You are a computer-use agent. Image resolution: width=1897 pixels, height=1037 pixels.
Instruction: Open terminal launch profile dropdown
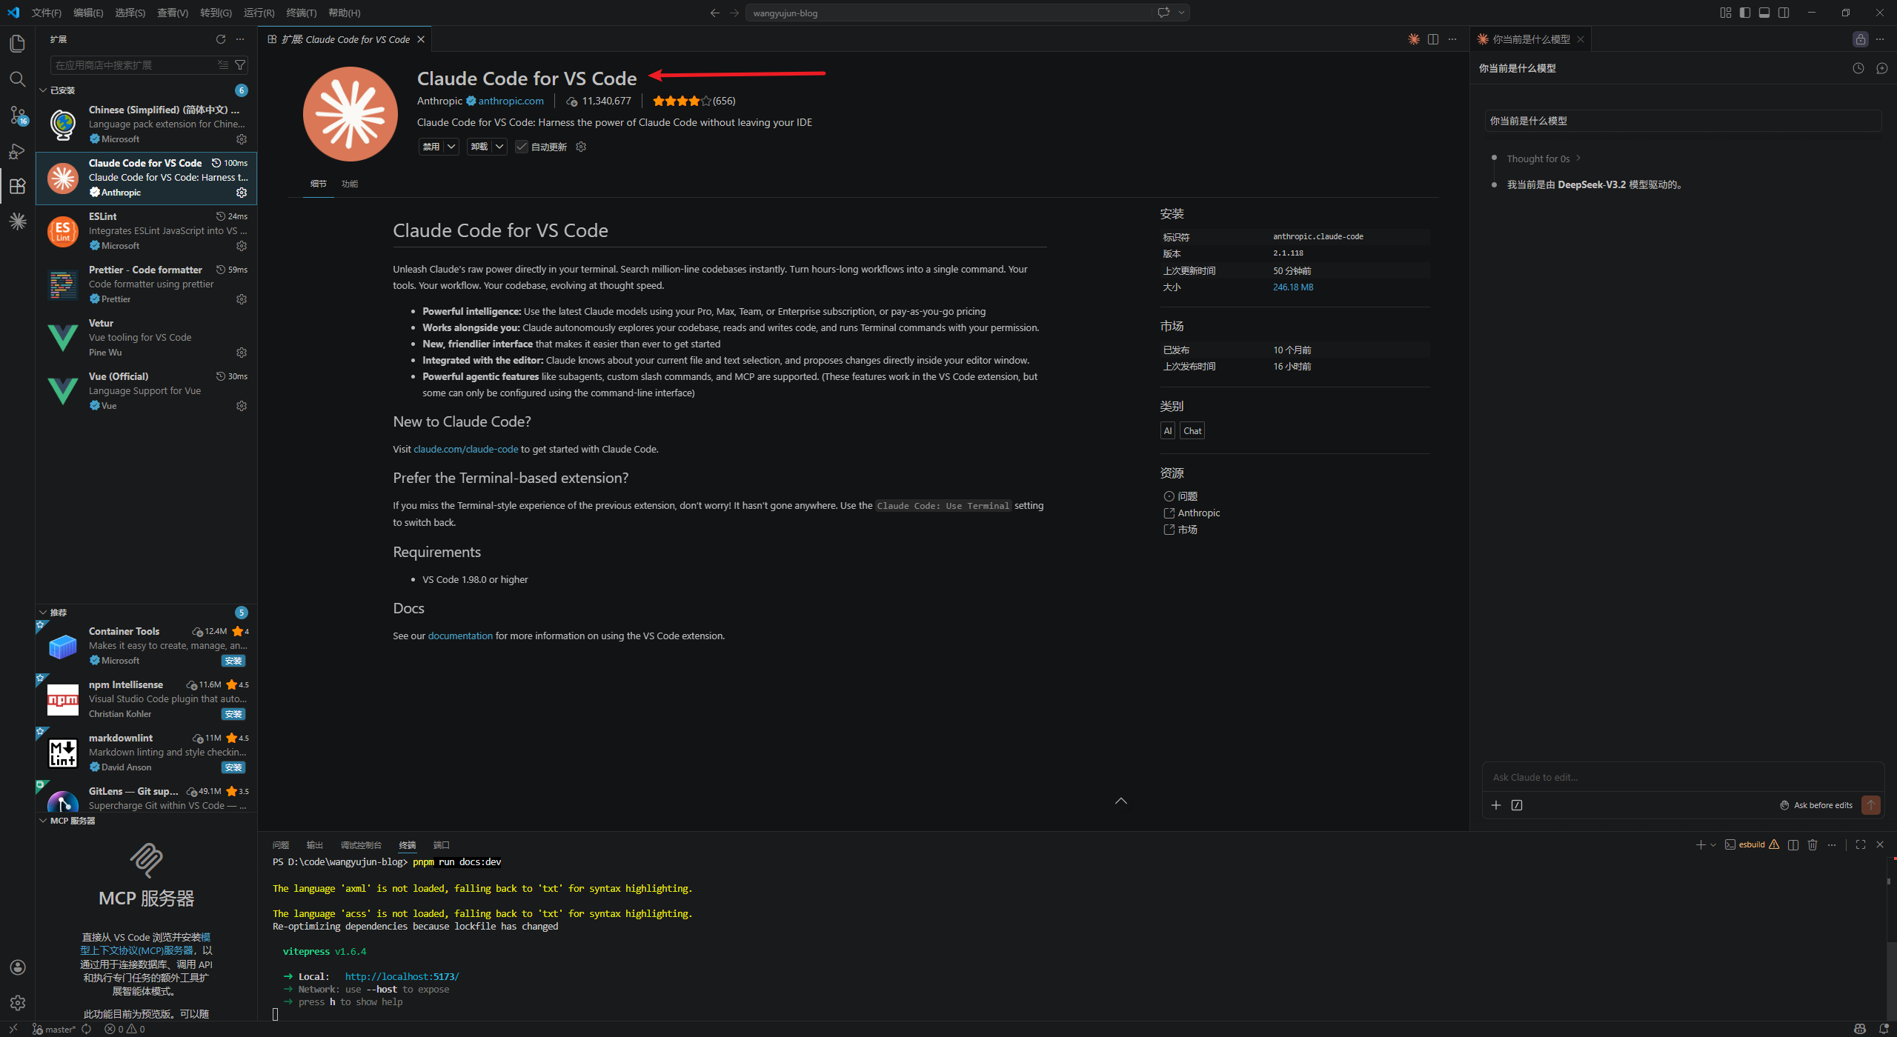point(1713,844)
